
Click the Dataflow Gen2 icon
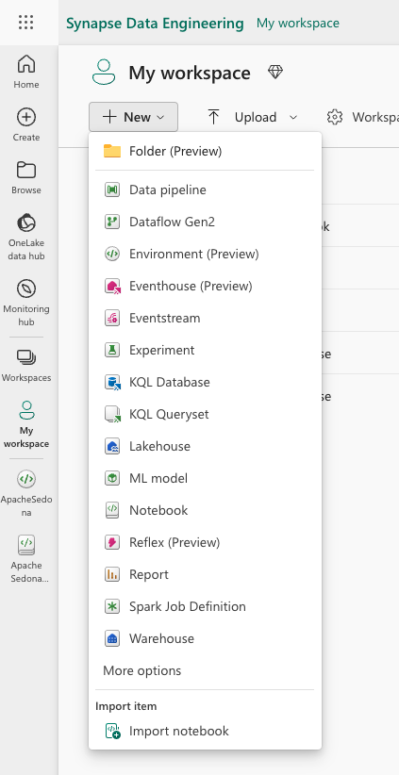[x=112, y=222]
